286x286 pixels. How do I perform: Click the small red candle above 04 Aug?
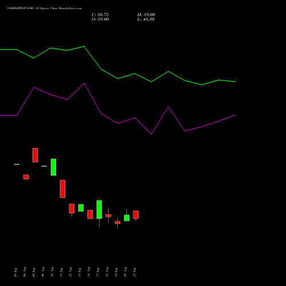[x=26, y=177]
